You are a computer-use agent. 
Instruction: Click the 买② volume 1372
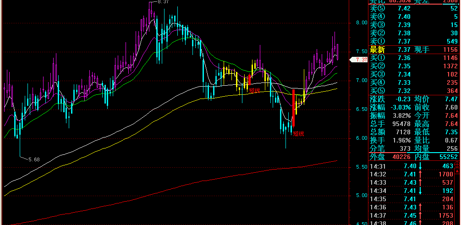(x=450, y=66)
